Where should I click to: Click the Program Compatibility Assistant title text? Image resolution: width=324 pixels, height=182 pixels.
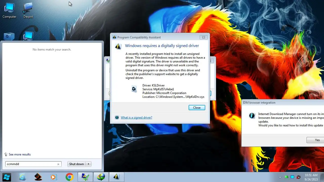139,37
